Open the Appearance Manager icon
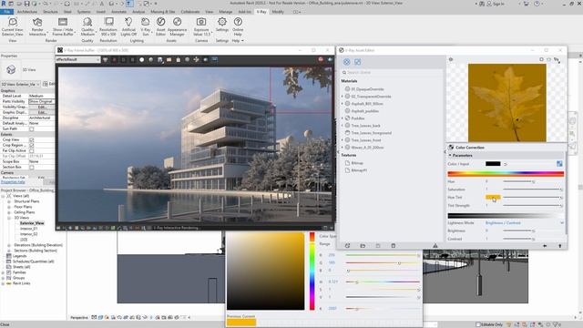Image resolution: width=583 pixels, height=328 pixels. pos(177,22)
